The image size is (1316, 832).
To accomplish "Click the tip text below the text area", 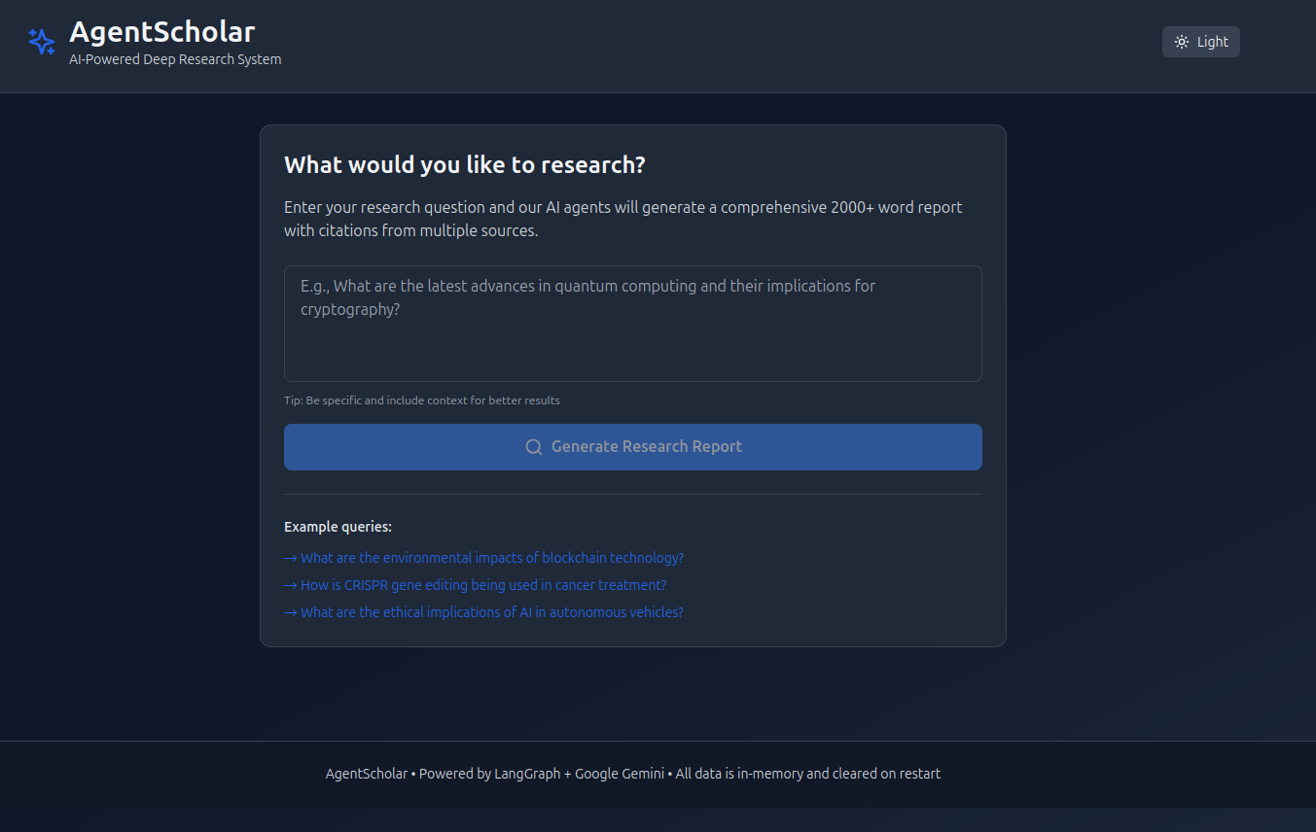I will click(421, 400).
